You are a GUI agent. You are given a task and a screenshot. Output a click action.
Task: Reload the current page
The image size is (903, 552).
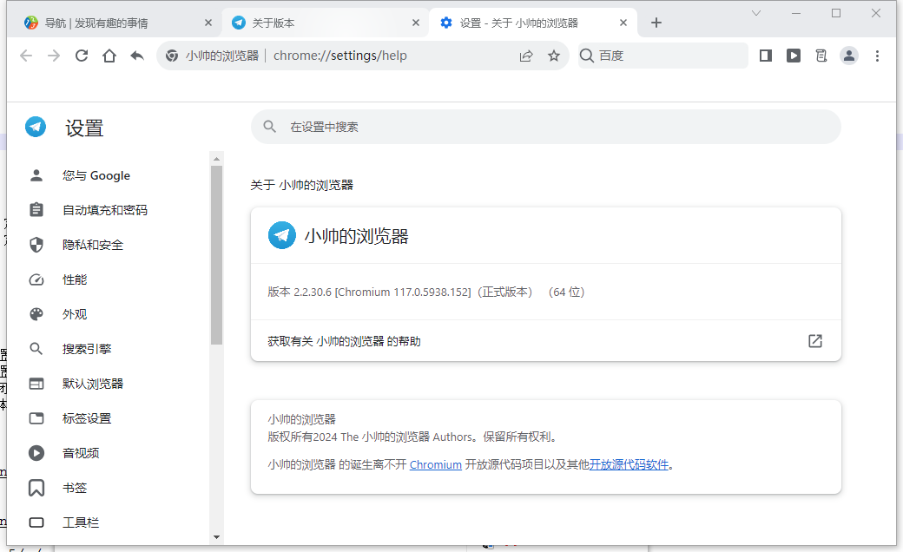pos(82,56)
